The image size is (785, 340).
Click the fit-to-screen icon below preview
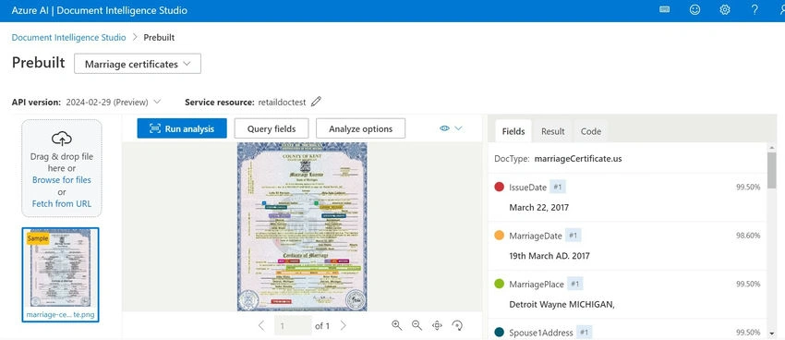437,325
